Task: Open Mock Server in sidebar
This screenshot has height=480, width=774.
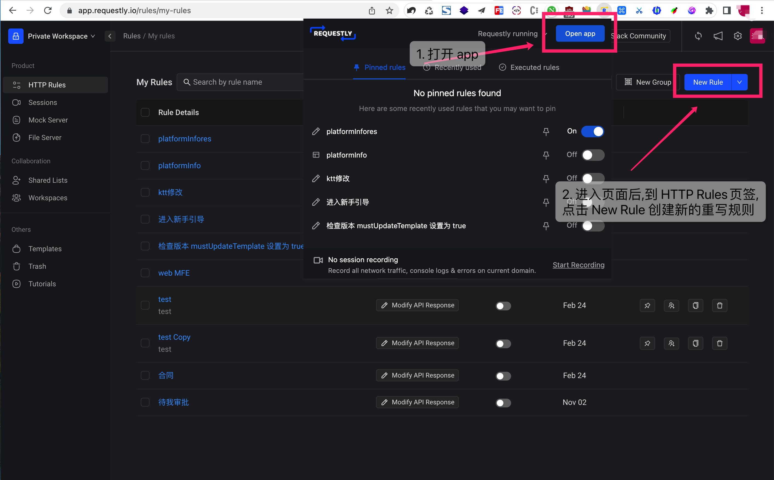Action: pos(48,120)
